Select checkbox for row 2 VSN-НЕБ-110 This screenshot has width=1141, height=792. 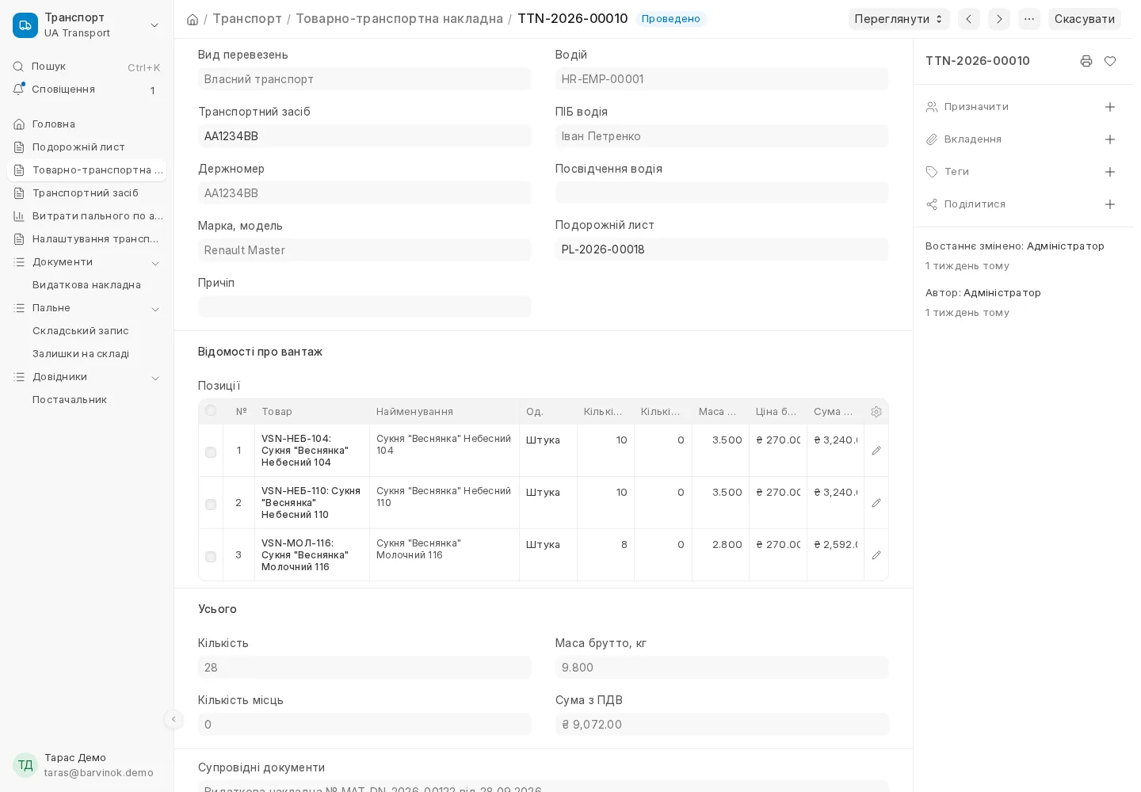coord(211,505)
